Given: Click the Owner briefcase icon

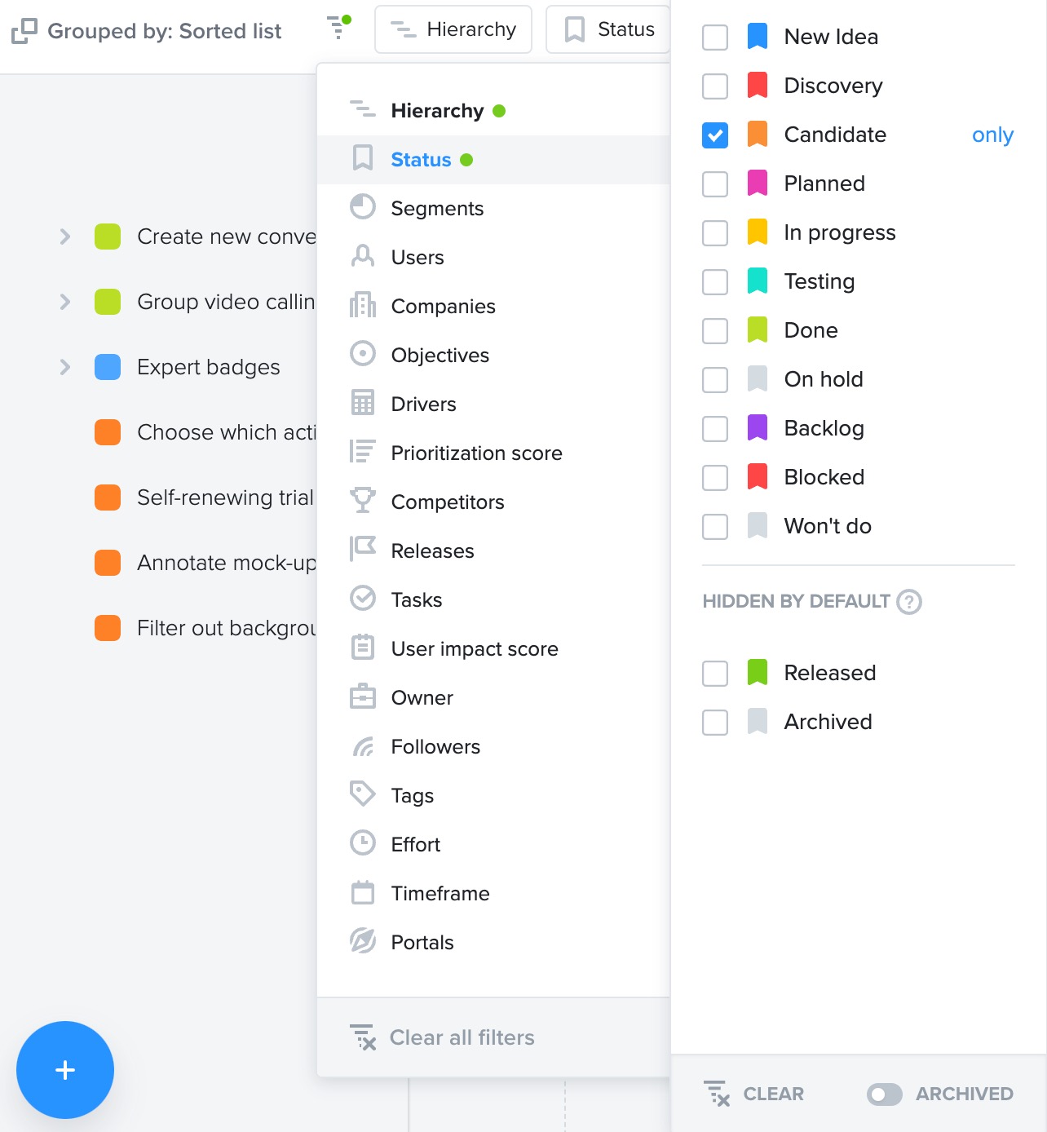Looking at the screenshot, I should (363, 696).
